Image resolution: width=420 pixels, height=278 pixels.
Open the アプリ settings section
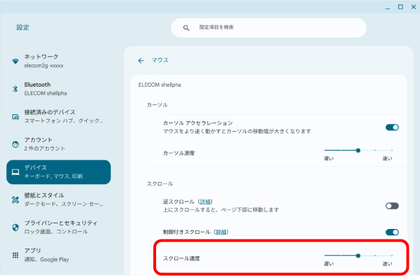[x=58, y=255]
